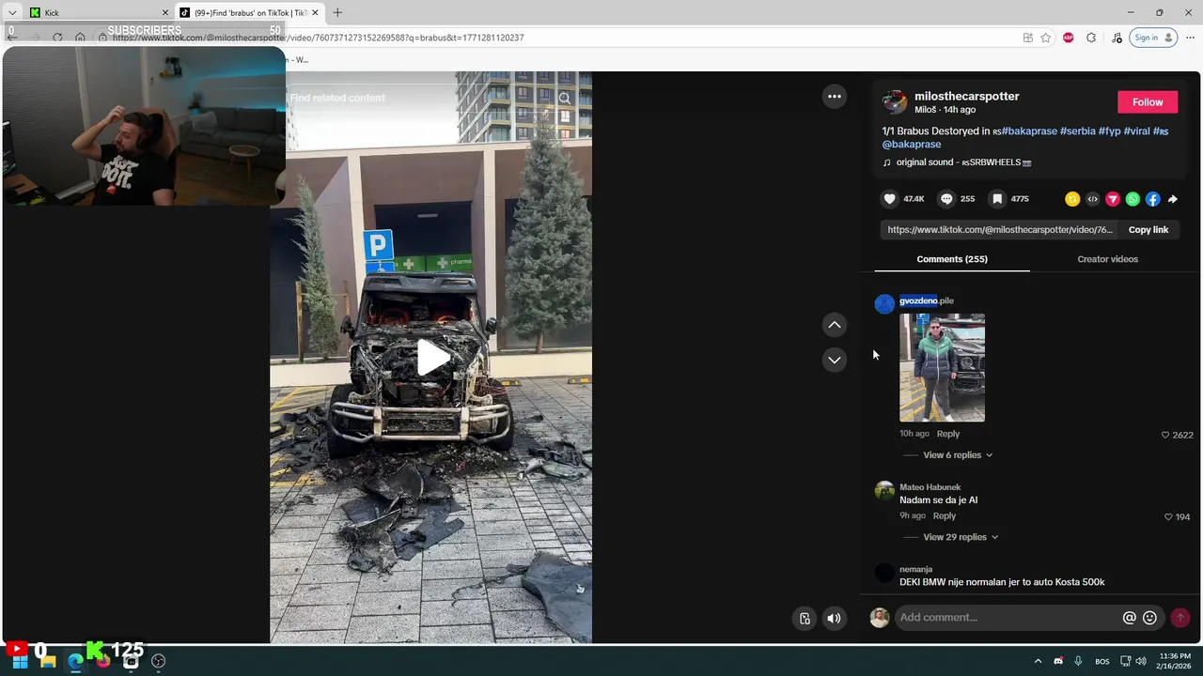Open the #bakaprase hashtag
Screen dimensions: 1203x676
pos(1029,131)
